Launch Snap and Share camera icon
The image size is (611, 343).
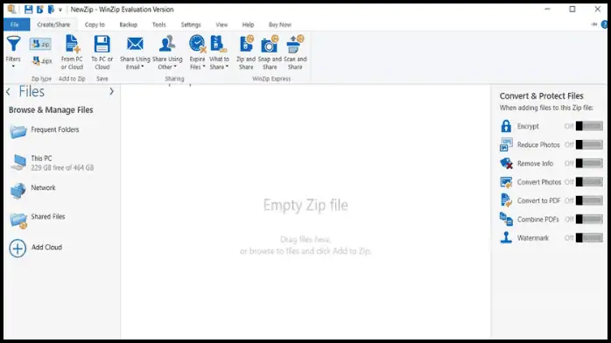click(270, 44)
